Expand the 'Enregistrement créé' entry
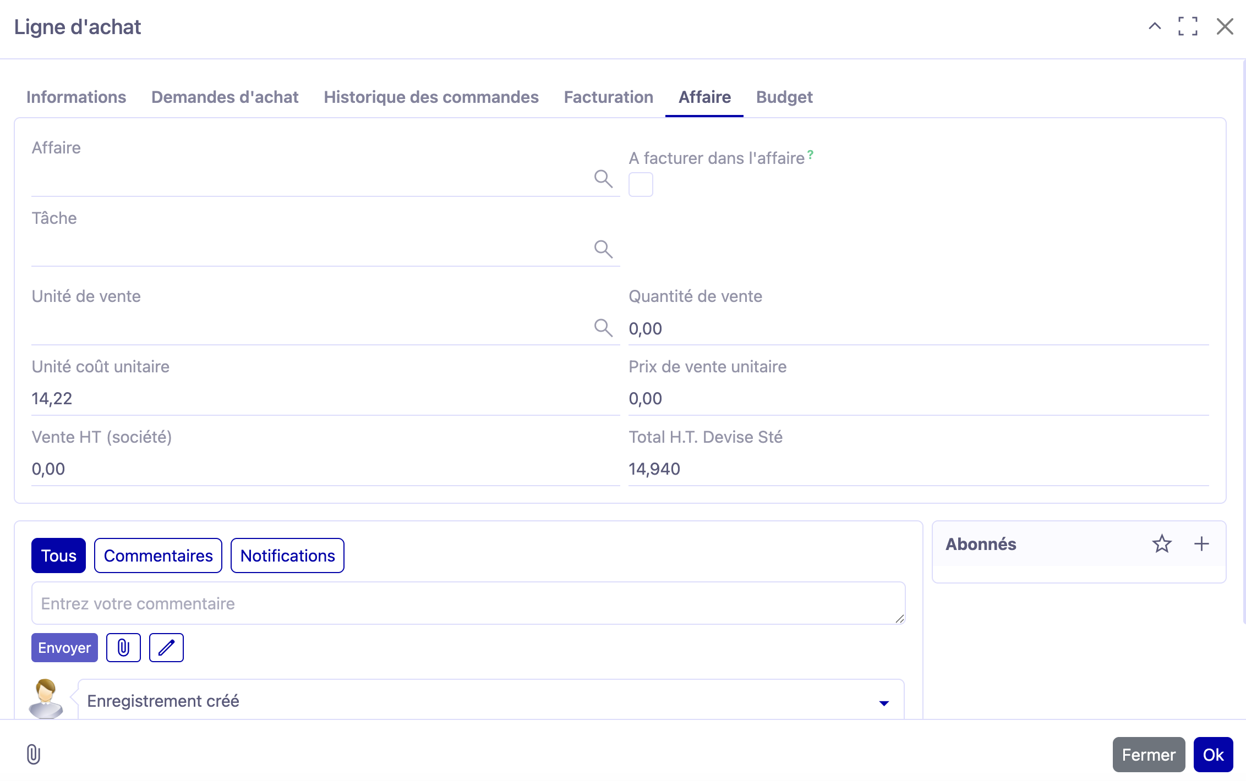The height and width of the screenshot is (781, 1246). click(x=883, y=703)
